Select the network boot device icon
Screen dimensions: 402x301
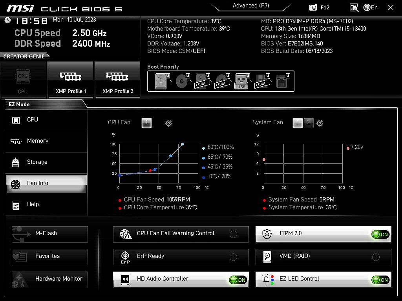[283, 81]
